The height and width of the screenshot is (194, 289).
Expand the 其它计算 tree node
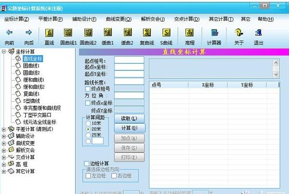pos(4,172)
